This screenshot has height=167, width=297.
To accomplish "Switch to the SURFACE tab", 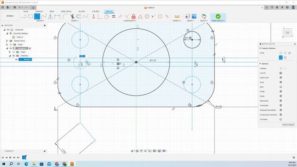I will click(39, 12).
